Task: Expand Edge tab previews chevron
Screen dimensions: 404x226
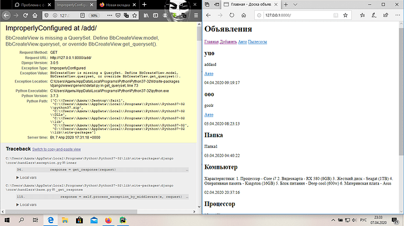Action: 295,4
